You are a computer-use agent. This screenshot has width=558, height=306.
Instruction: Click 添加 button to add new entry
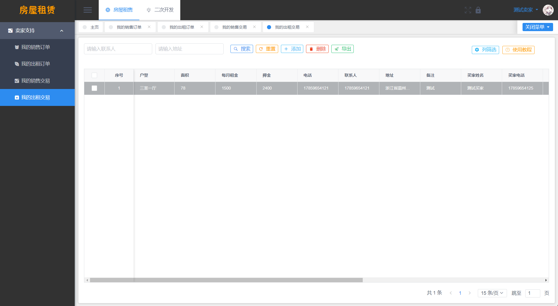(293, 49)
